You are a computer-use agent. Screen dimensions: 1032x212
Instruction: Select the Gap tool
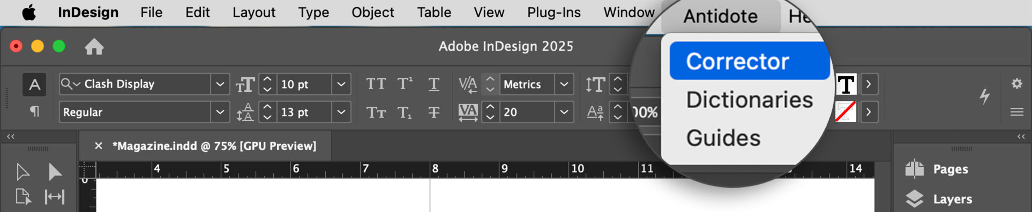click(55, 197)
